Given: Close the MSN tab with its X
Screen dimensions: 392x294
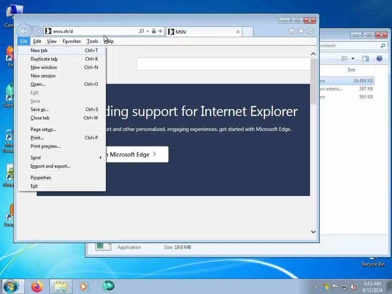Looking at the screenshot, I should click(238, 32).
